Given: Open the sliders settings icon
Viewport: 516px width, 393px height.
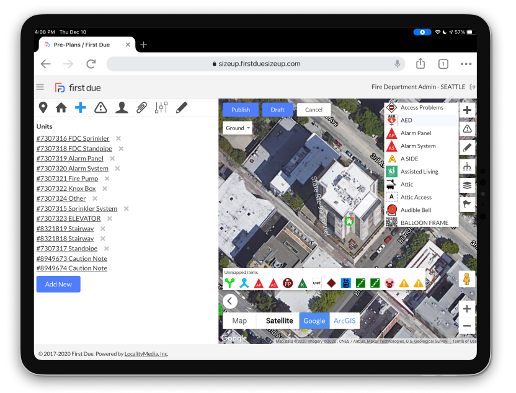Looking at the screenshot, I should 161,108.
